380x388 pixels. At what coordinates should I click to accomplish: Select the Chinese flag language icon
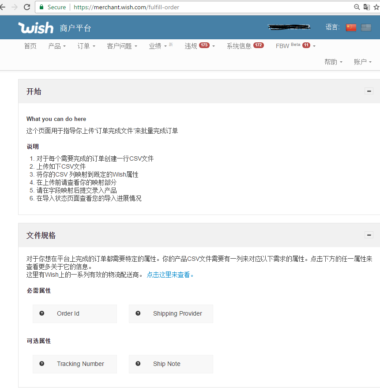(x=350, y=27)
